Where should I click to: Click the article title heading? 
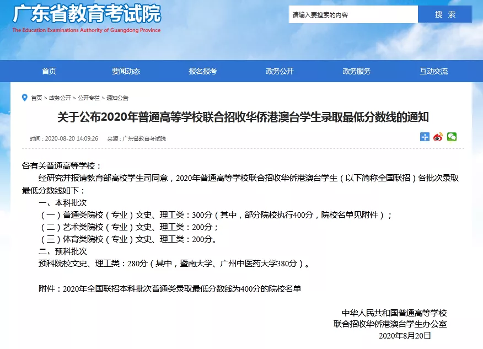tap(243, 117)
